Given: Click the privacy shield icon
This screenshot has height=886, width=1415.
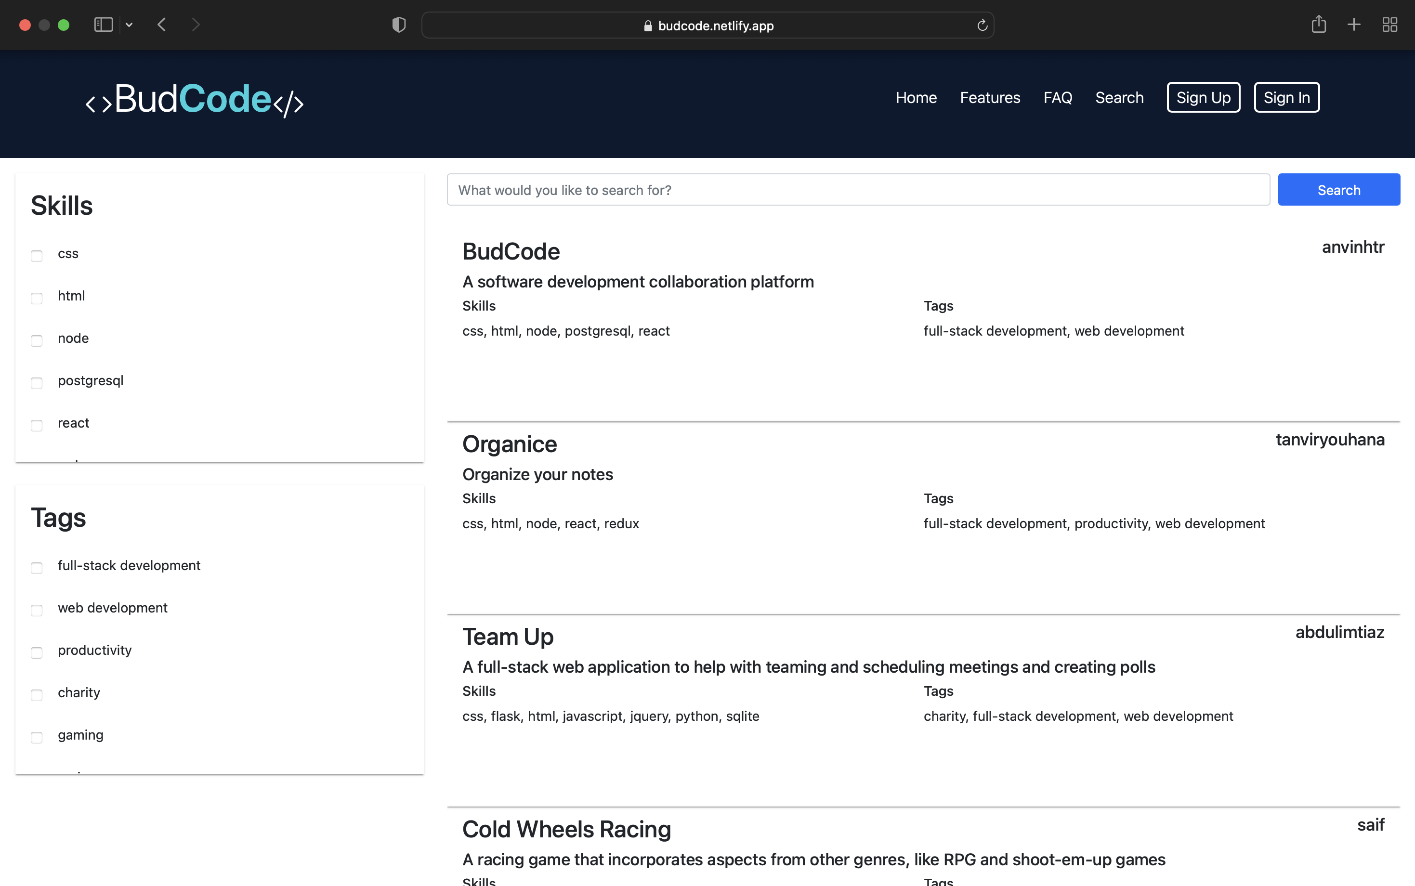Looking at the screenshot, I should pyautogui.click(x=398, y=25).
